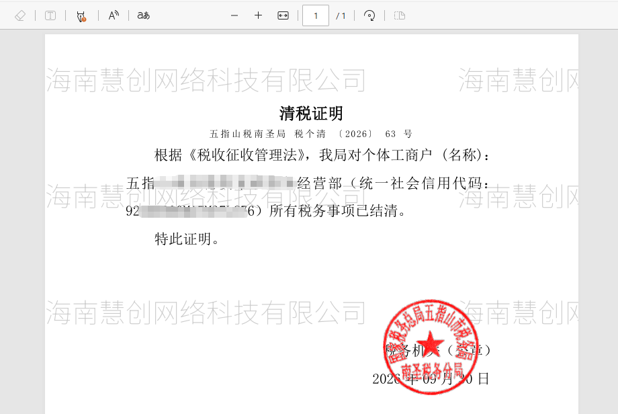Choose the highlighter draw tool
This screenshot has height=414, width=618.
[x=81, y=15]
